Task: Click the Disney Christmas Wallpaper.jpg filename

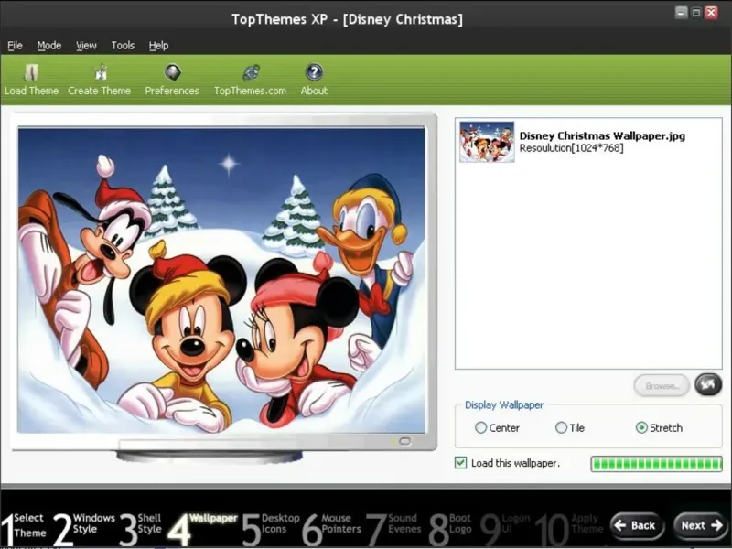Action: coord(602,135)
